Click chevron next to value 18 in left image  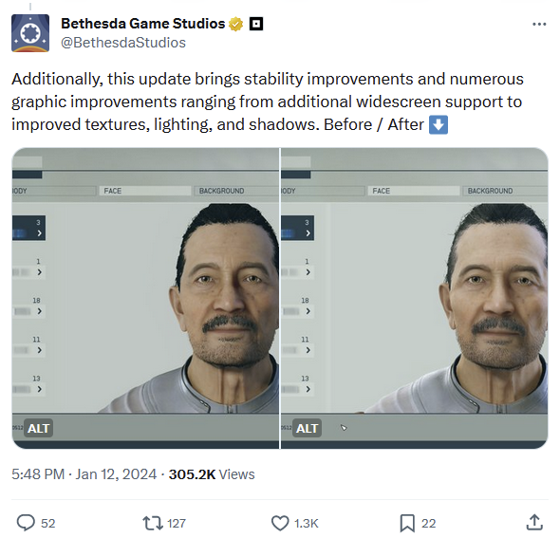(x=39, y=311)
